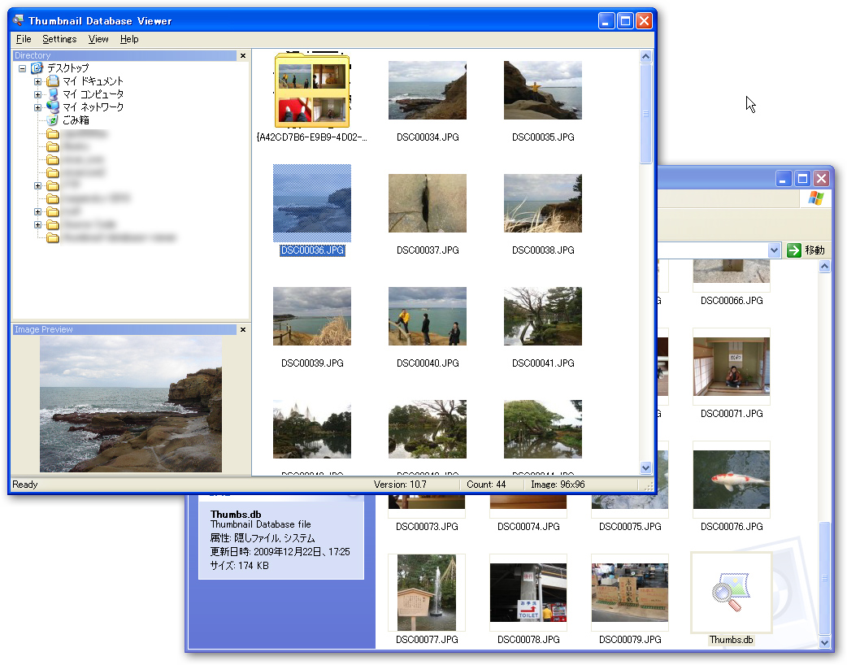Close the Image Preview panel

pos(243,329)
